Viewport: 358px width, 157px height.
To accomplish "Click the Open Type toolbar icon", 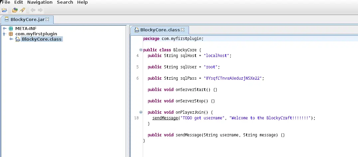I will [15, 10].
